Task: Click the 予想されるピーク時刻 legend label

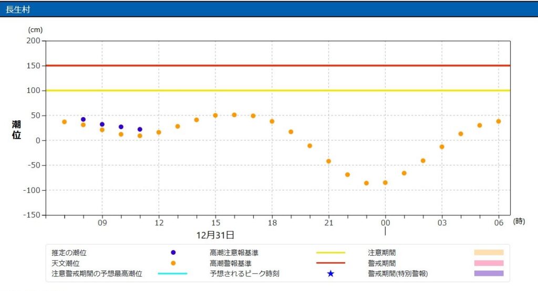Action: (245, 274)
